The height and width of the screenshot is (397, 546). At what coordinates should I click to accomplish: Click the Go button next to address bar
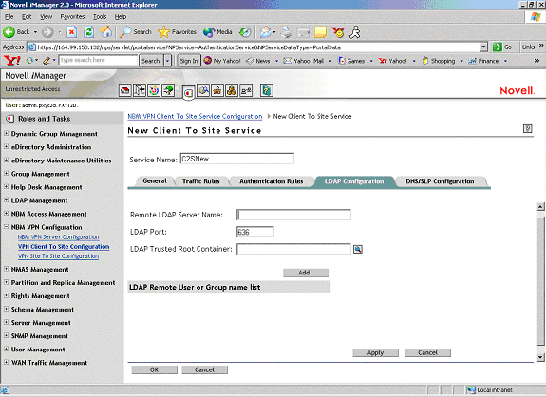pos(502,47)
